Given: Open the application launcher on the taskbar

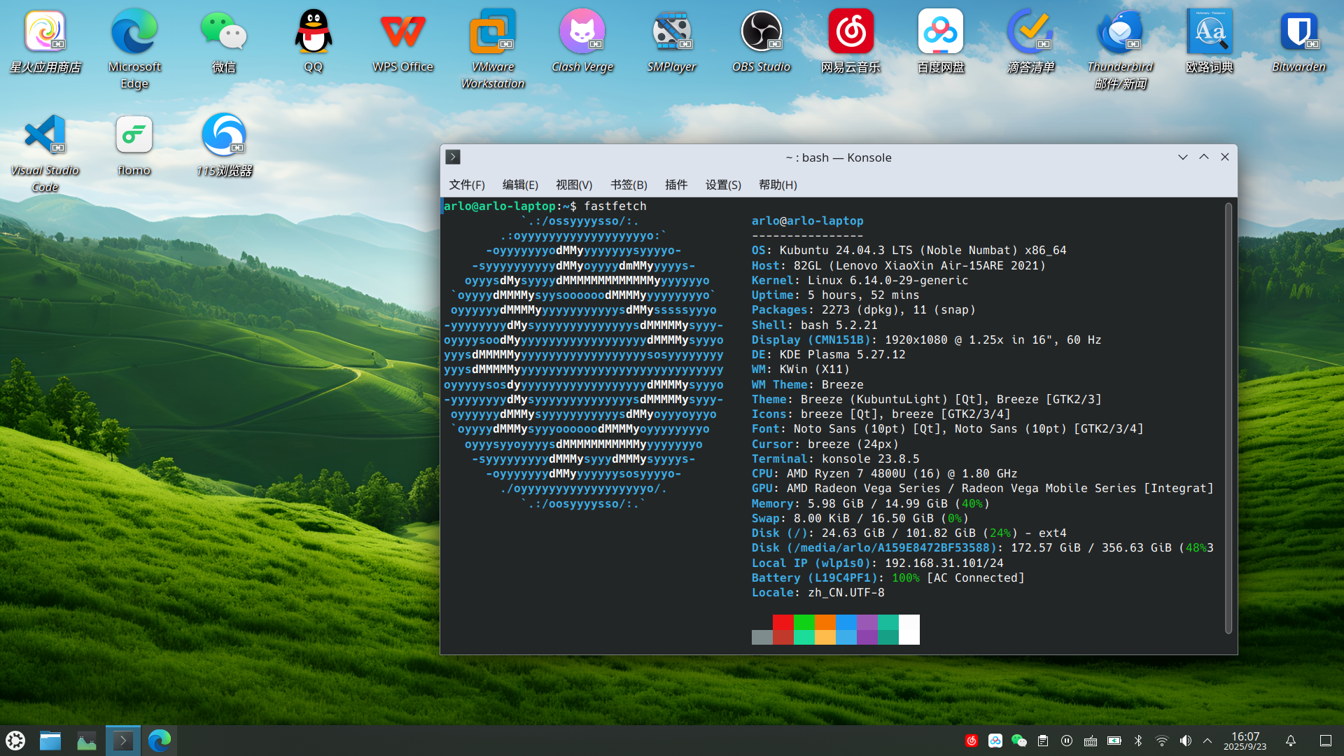Looking at the screenshot, I should [x=15, y=741].
